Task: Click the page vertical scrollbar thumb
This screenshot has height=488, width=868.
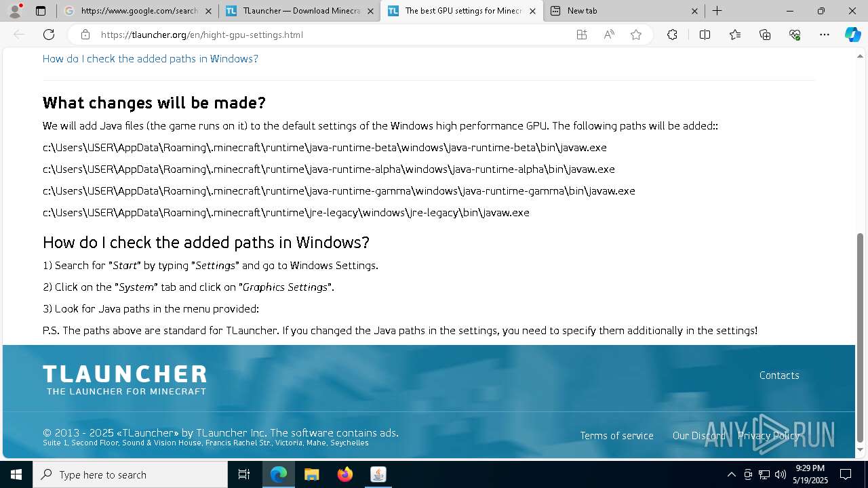Action: pyautogui.click(x=861, y=337)
